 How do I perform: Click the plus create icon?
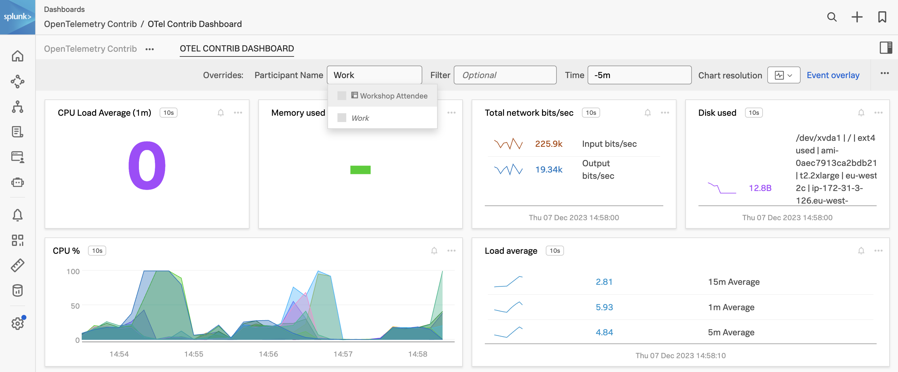pos(857,17)
